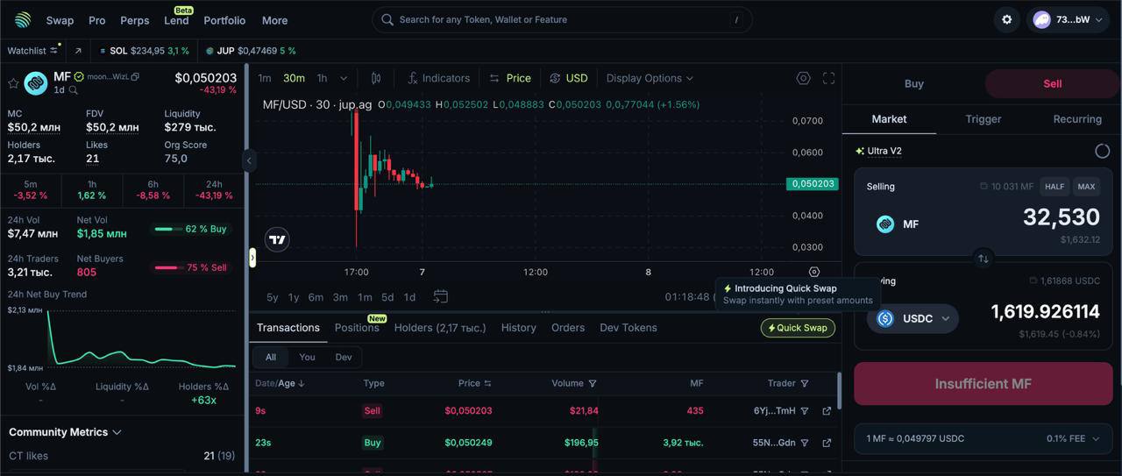This screenshot has height=476, width=1122.
Task: Open the go-to-date calendar icon
Action: (x=441, y=297)
